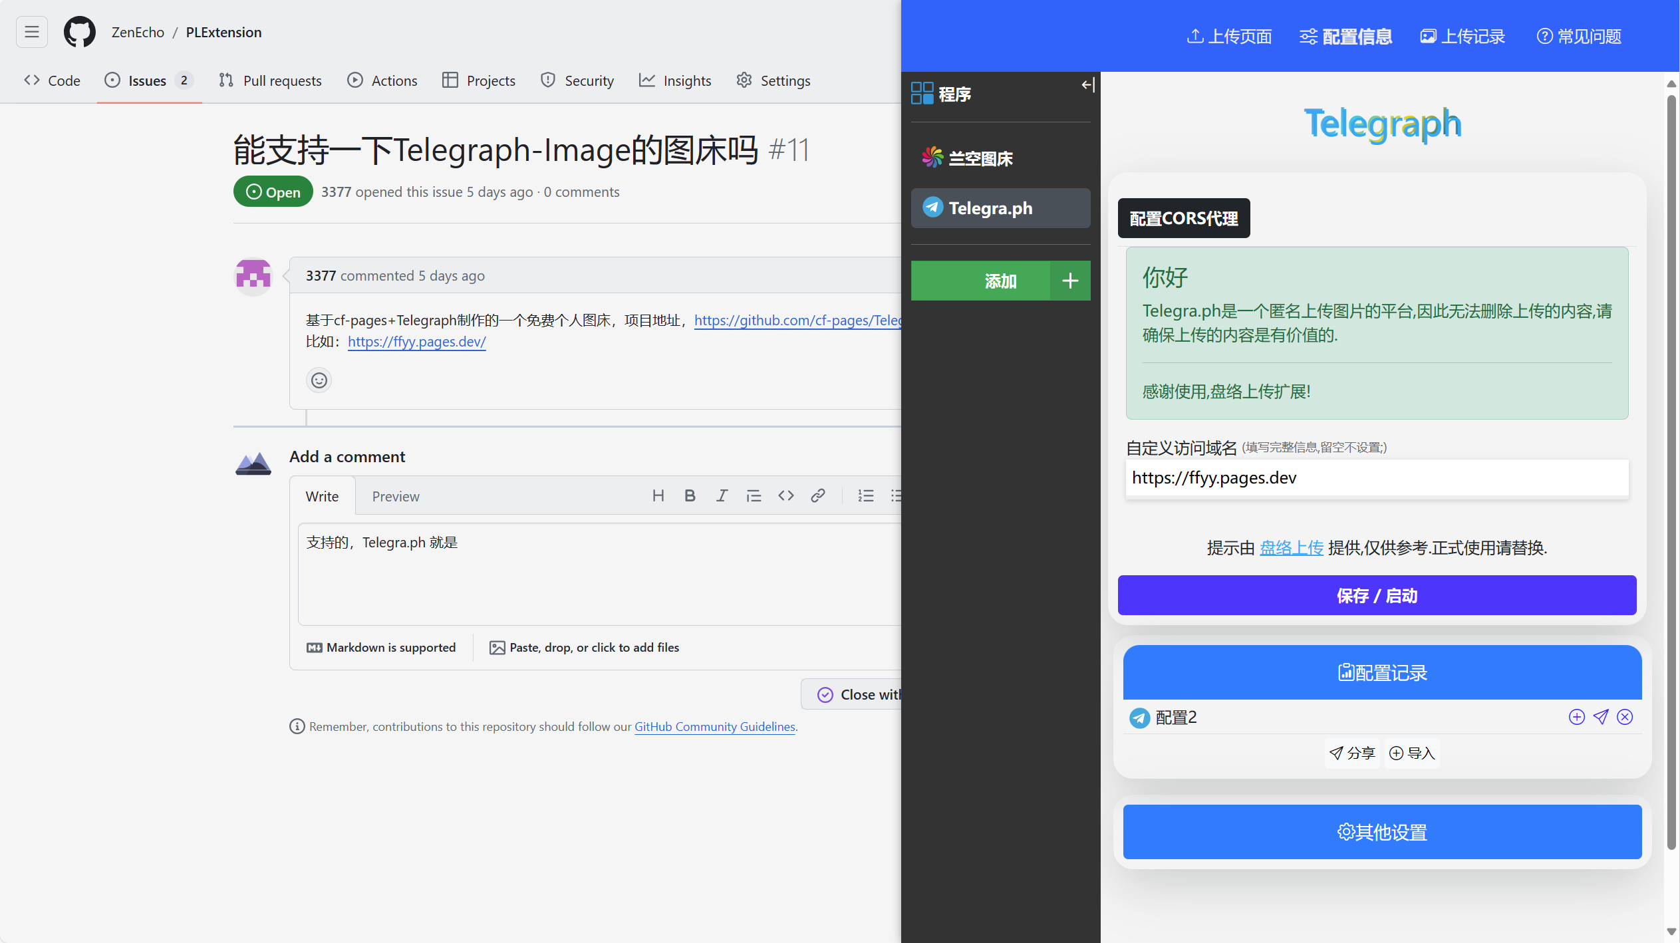1680x943 pixels.
Task: Switch to the Write tab
Action: click(323, 496)
